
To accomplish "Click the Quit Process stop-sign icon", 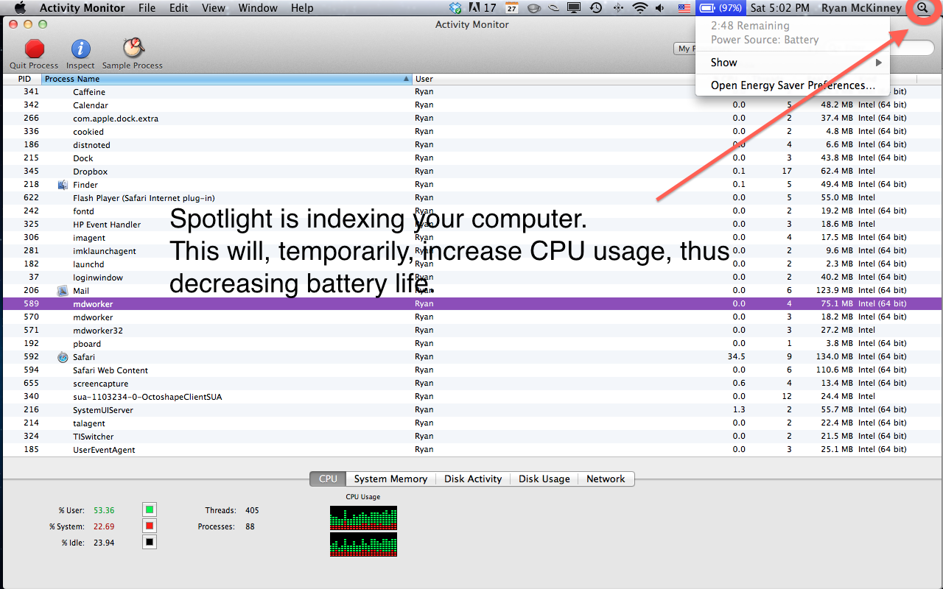I will point(34,49).
